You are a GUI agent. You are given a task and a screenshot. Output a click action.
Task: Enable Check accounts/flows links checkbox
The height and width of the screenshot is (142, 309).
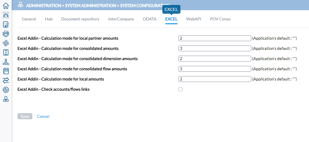click(x=180, y=89)
